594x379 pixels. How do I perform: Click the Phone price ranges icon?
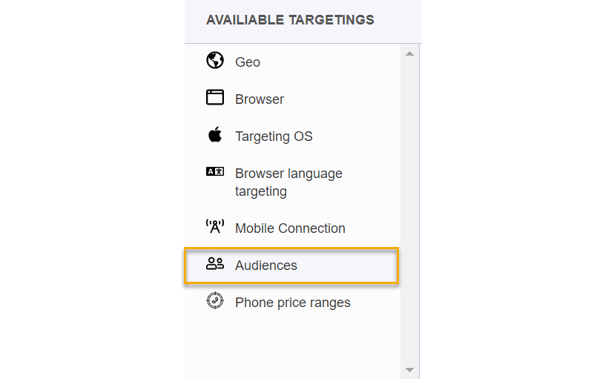[215, 300]
